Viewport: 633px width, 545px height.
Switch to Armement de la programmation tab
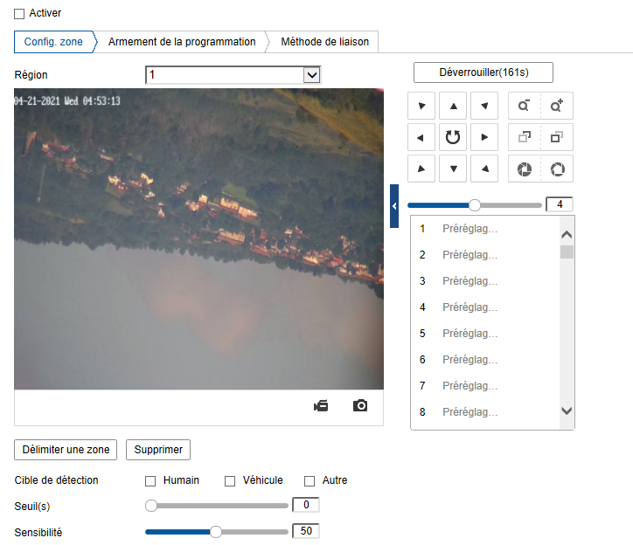tap(182, 42)
